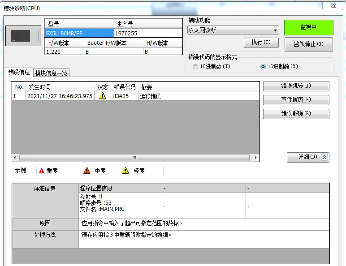Select the 10进制数 radio button
Image resolution: width=346 pixels, height=266 pixels.
point(195,67)
